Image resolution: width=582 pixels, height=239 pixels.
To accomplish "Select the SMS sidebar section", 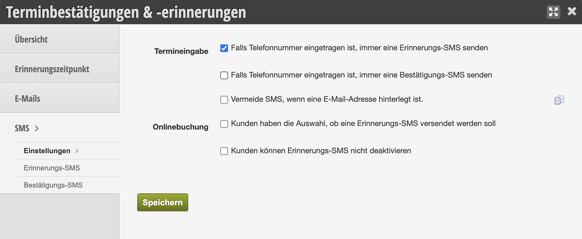I will [59, 128].
